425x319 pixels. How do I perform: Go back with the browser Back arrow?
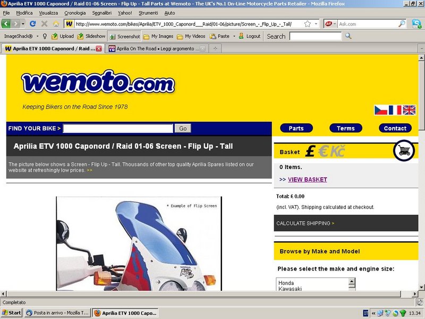[x=6, y=24]
